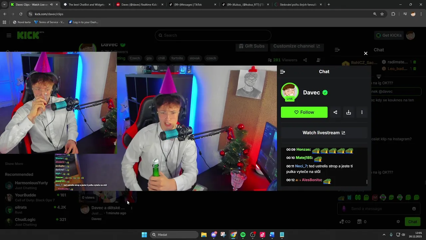Click the address bar URL
The width and height of the screenshot is (426, 240).
49,14
